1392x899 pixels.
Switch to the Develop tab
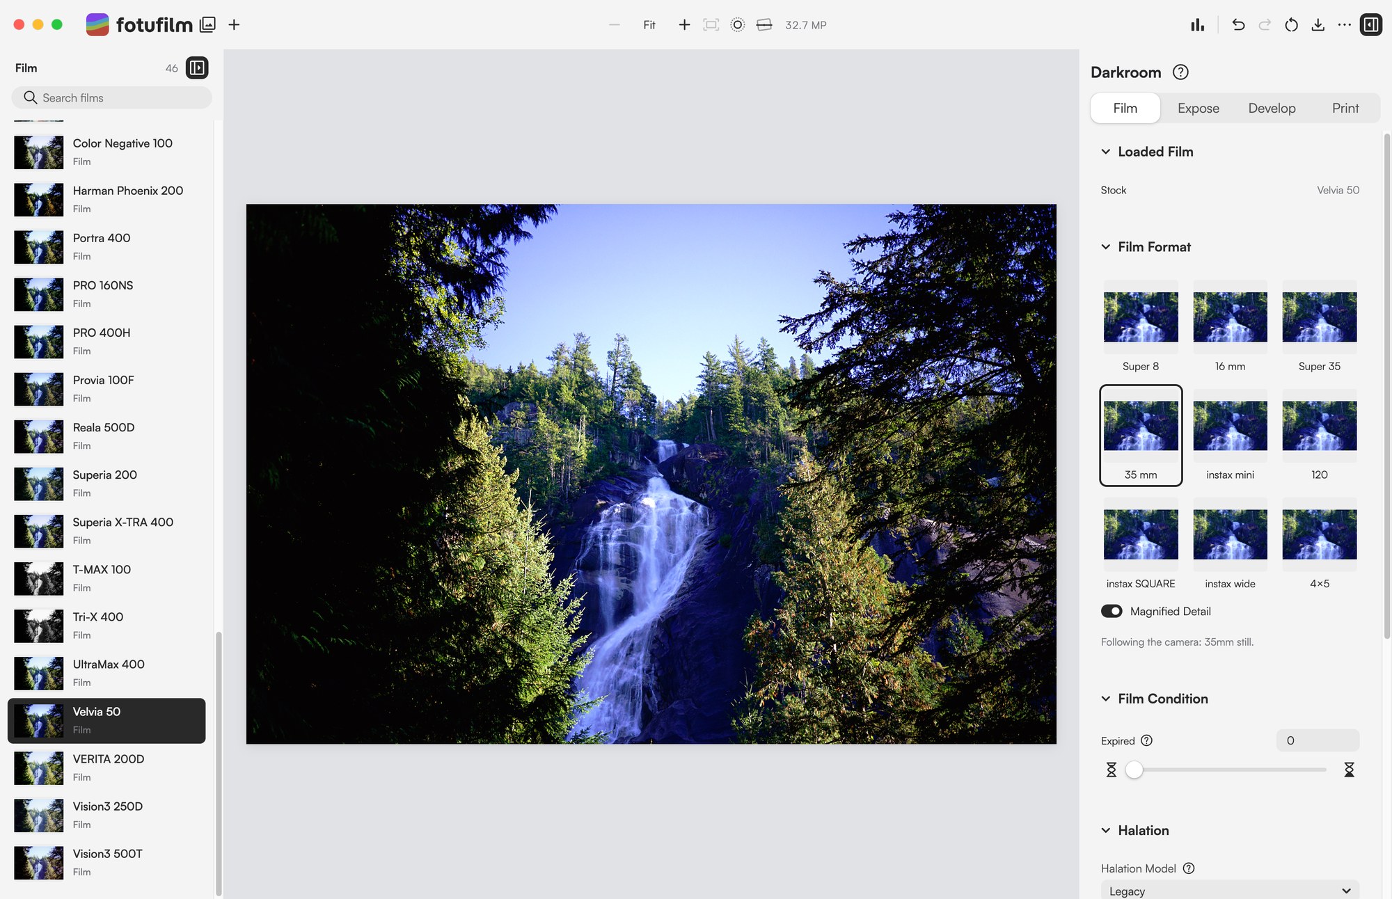pos(1272,108)
